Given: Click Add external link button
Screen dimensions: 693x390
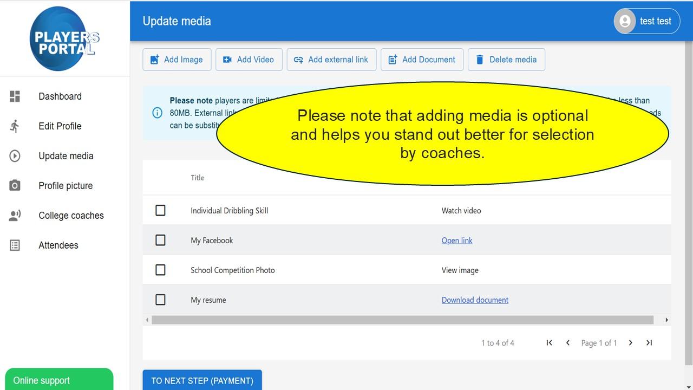Looking at the screenshot, I should (x=331, y=60).
